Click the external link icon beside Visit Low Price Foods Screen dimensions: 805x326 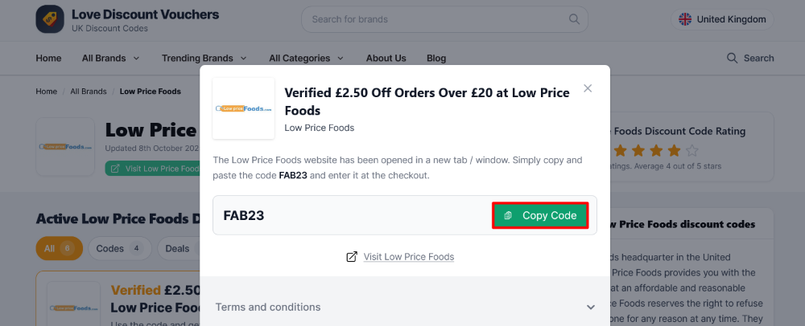[352, 257]
